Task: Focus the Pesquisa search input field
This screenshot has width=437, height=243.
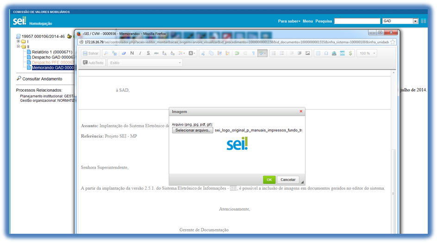Action: coord(357,21)
